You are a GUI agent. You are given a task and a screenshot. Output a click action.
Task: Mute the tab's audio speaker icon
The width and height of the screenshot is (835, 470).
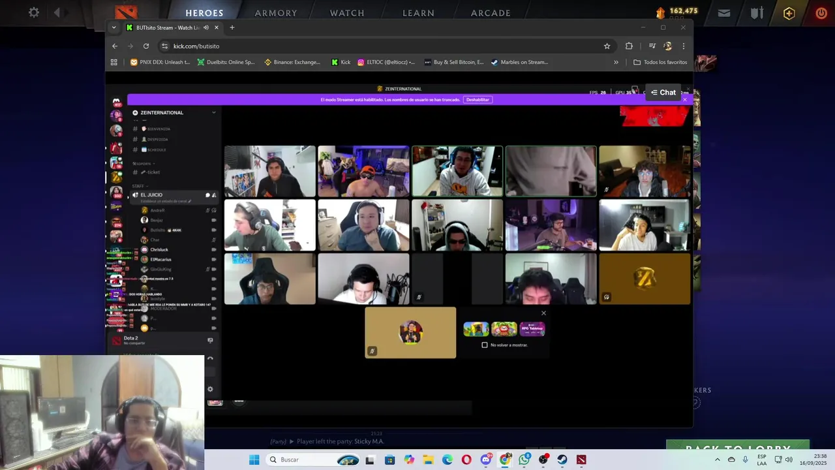click(x=206, y=27)
